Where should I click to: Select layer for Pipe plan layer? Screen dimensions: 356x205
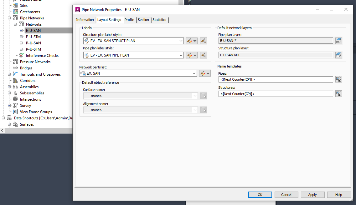click(x=338, y=41)
